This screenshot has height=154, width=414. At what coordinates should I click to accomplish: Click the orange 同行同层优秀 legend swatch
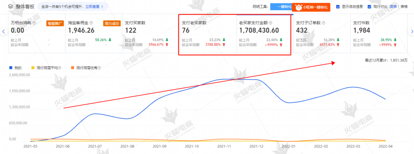tap(72, 68)
